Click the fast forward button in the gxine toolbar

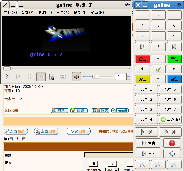pyautogui.click(x=19, y=77)
